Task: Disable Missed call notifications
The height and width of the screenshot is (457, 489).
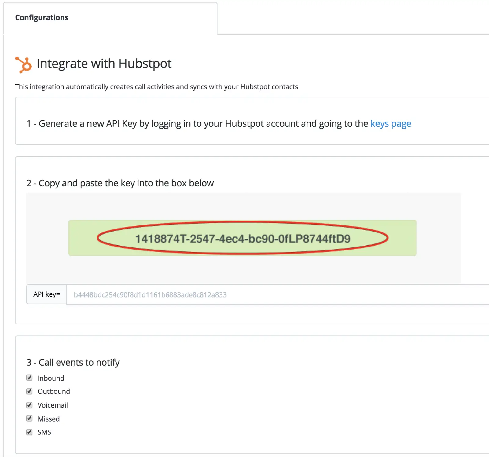Action: click(29, 419)
